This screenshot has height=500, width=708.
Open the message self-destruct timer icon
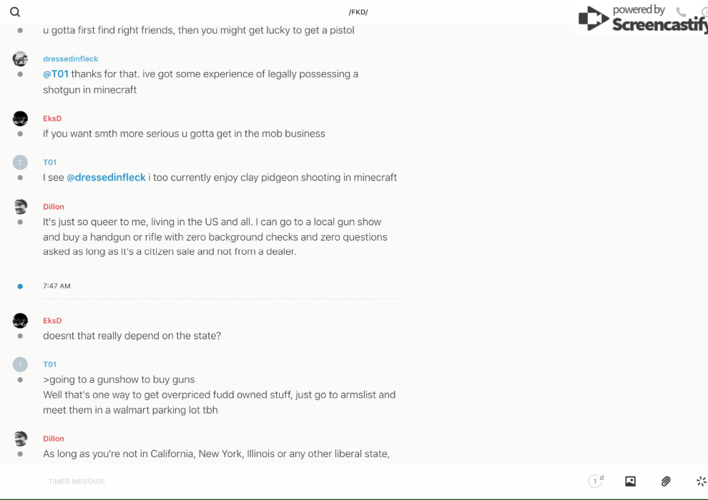pyautogui.click(x=596, y=481)
